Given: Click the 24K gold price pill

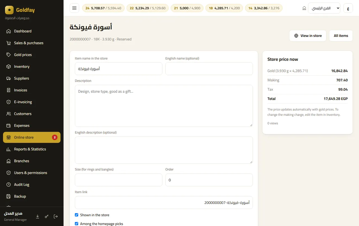Looking at the screenshot, I should 103,8.
